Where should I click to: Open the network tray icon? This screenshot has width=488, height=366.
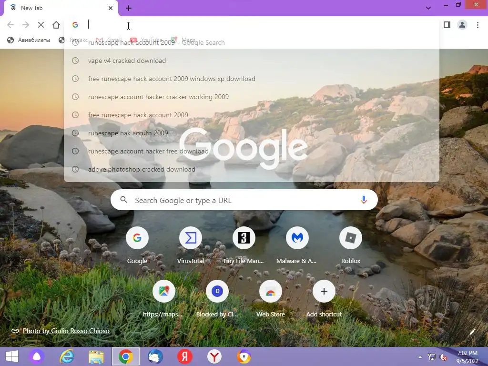pos(431,357)
